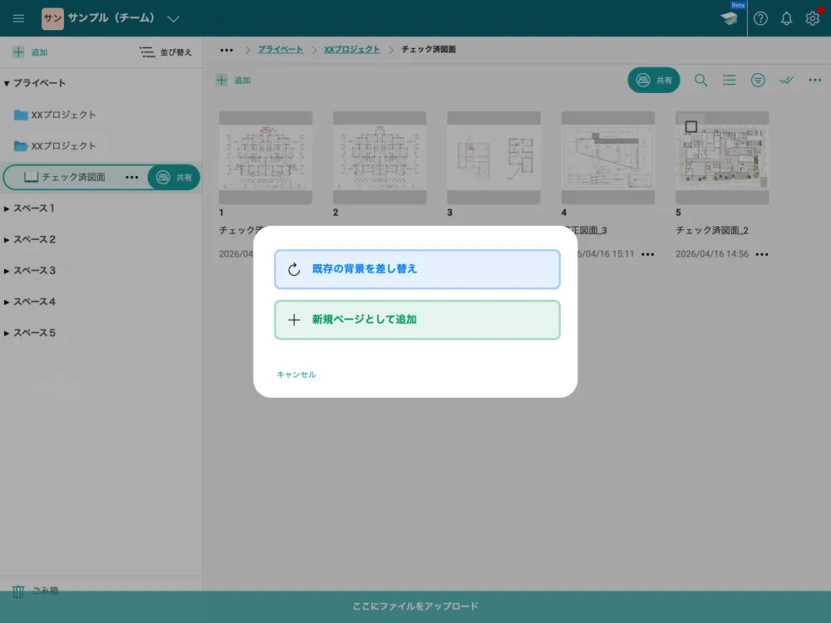Choose 新規ページとして追加 option

coord(417,320)
